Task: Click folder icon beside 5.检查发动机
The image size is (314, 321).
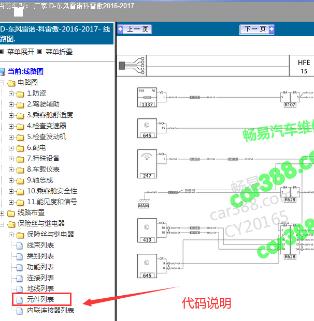Action: tap(20, 137)
